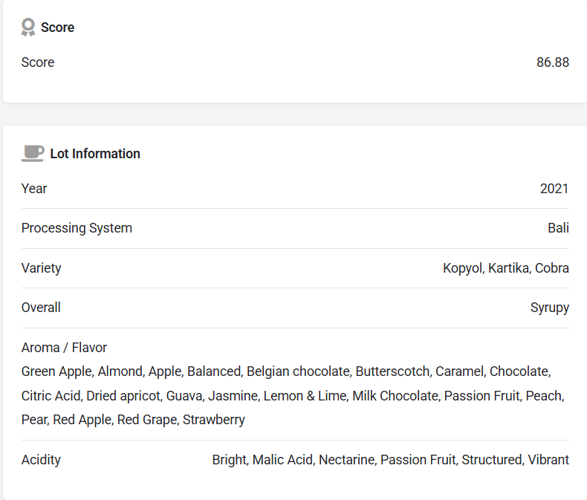Click the Year row label
This screenshot has height=500, width=587.
[34, 189]
